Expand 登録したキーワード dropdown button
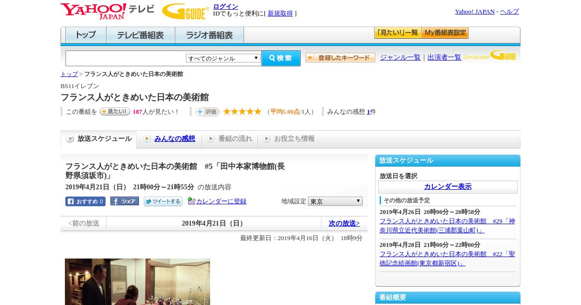The image size is (581, 305). tap(340, 58)
